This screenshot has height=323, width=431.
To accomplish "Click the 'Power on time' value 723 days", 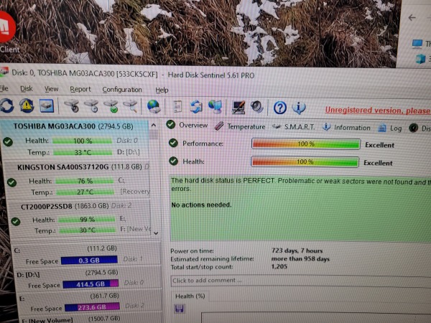I will 297,251.
